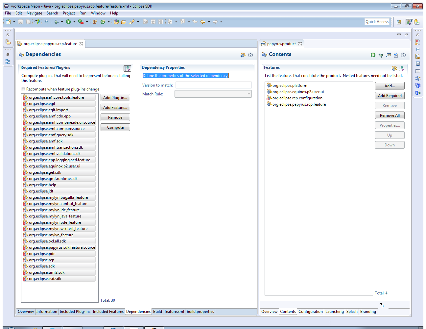Click the New Feature icon in Features section
Image resolution: width=426 pixels, height=329 pixels.
394,68
